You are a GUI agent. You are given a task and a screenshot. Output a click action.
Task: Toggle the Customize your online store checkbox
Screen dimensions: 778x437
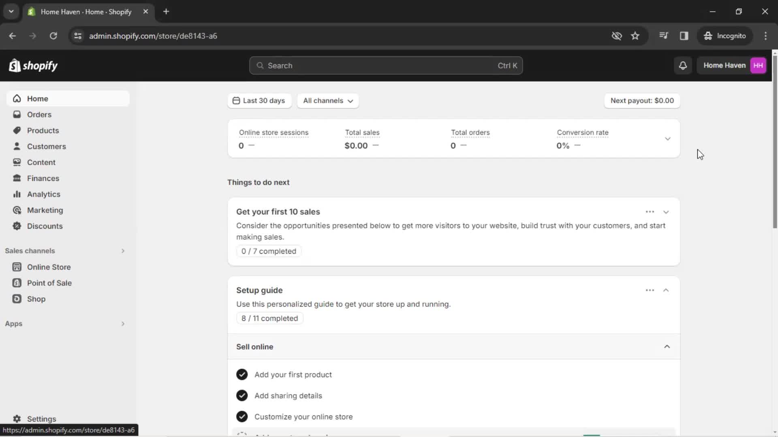tap(242, 417)
